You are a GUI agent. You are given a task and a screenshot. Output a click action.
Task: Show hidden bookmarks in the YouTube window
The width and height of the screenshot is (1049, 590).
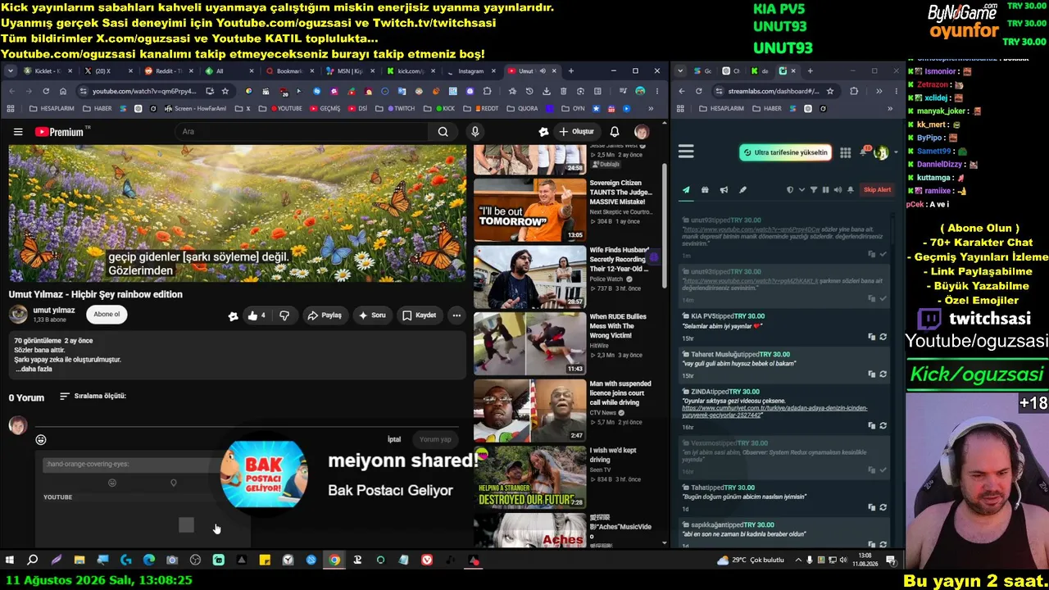(651, 109)
